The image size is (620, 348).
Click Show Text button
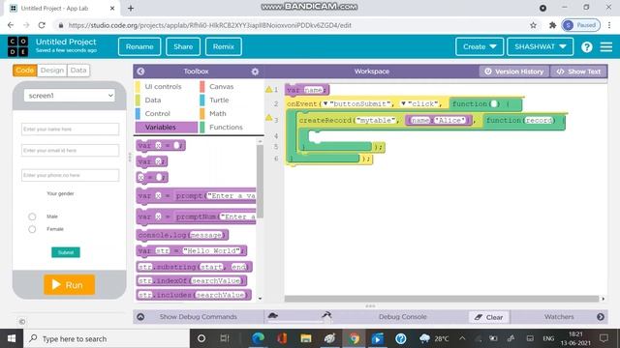coord(578,72)
